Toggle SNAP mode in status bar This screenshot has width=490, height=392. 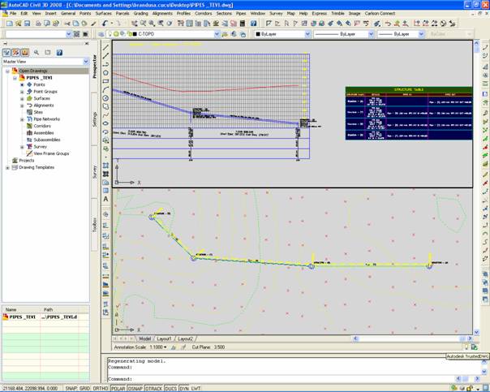coord(71,389)
